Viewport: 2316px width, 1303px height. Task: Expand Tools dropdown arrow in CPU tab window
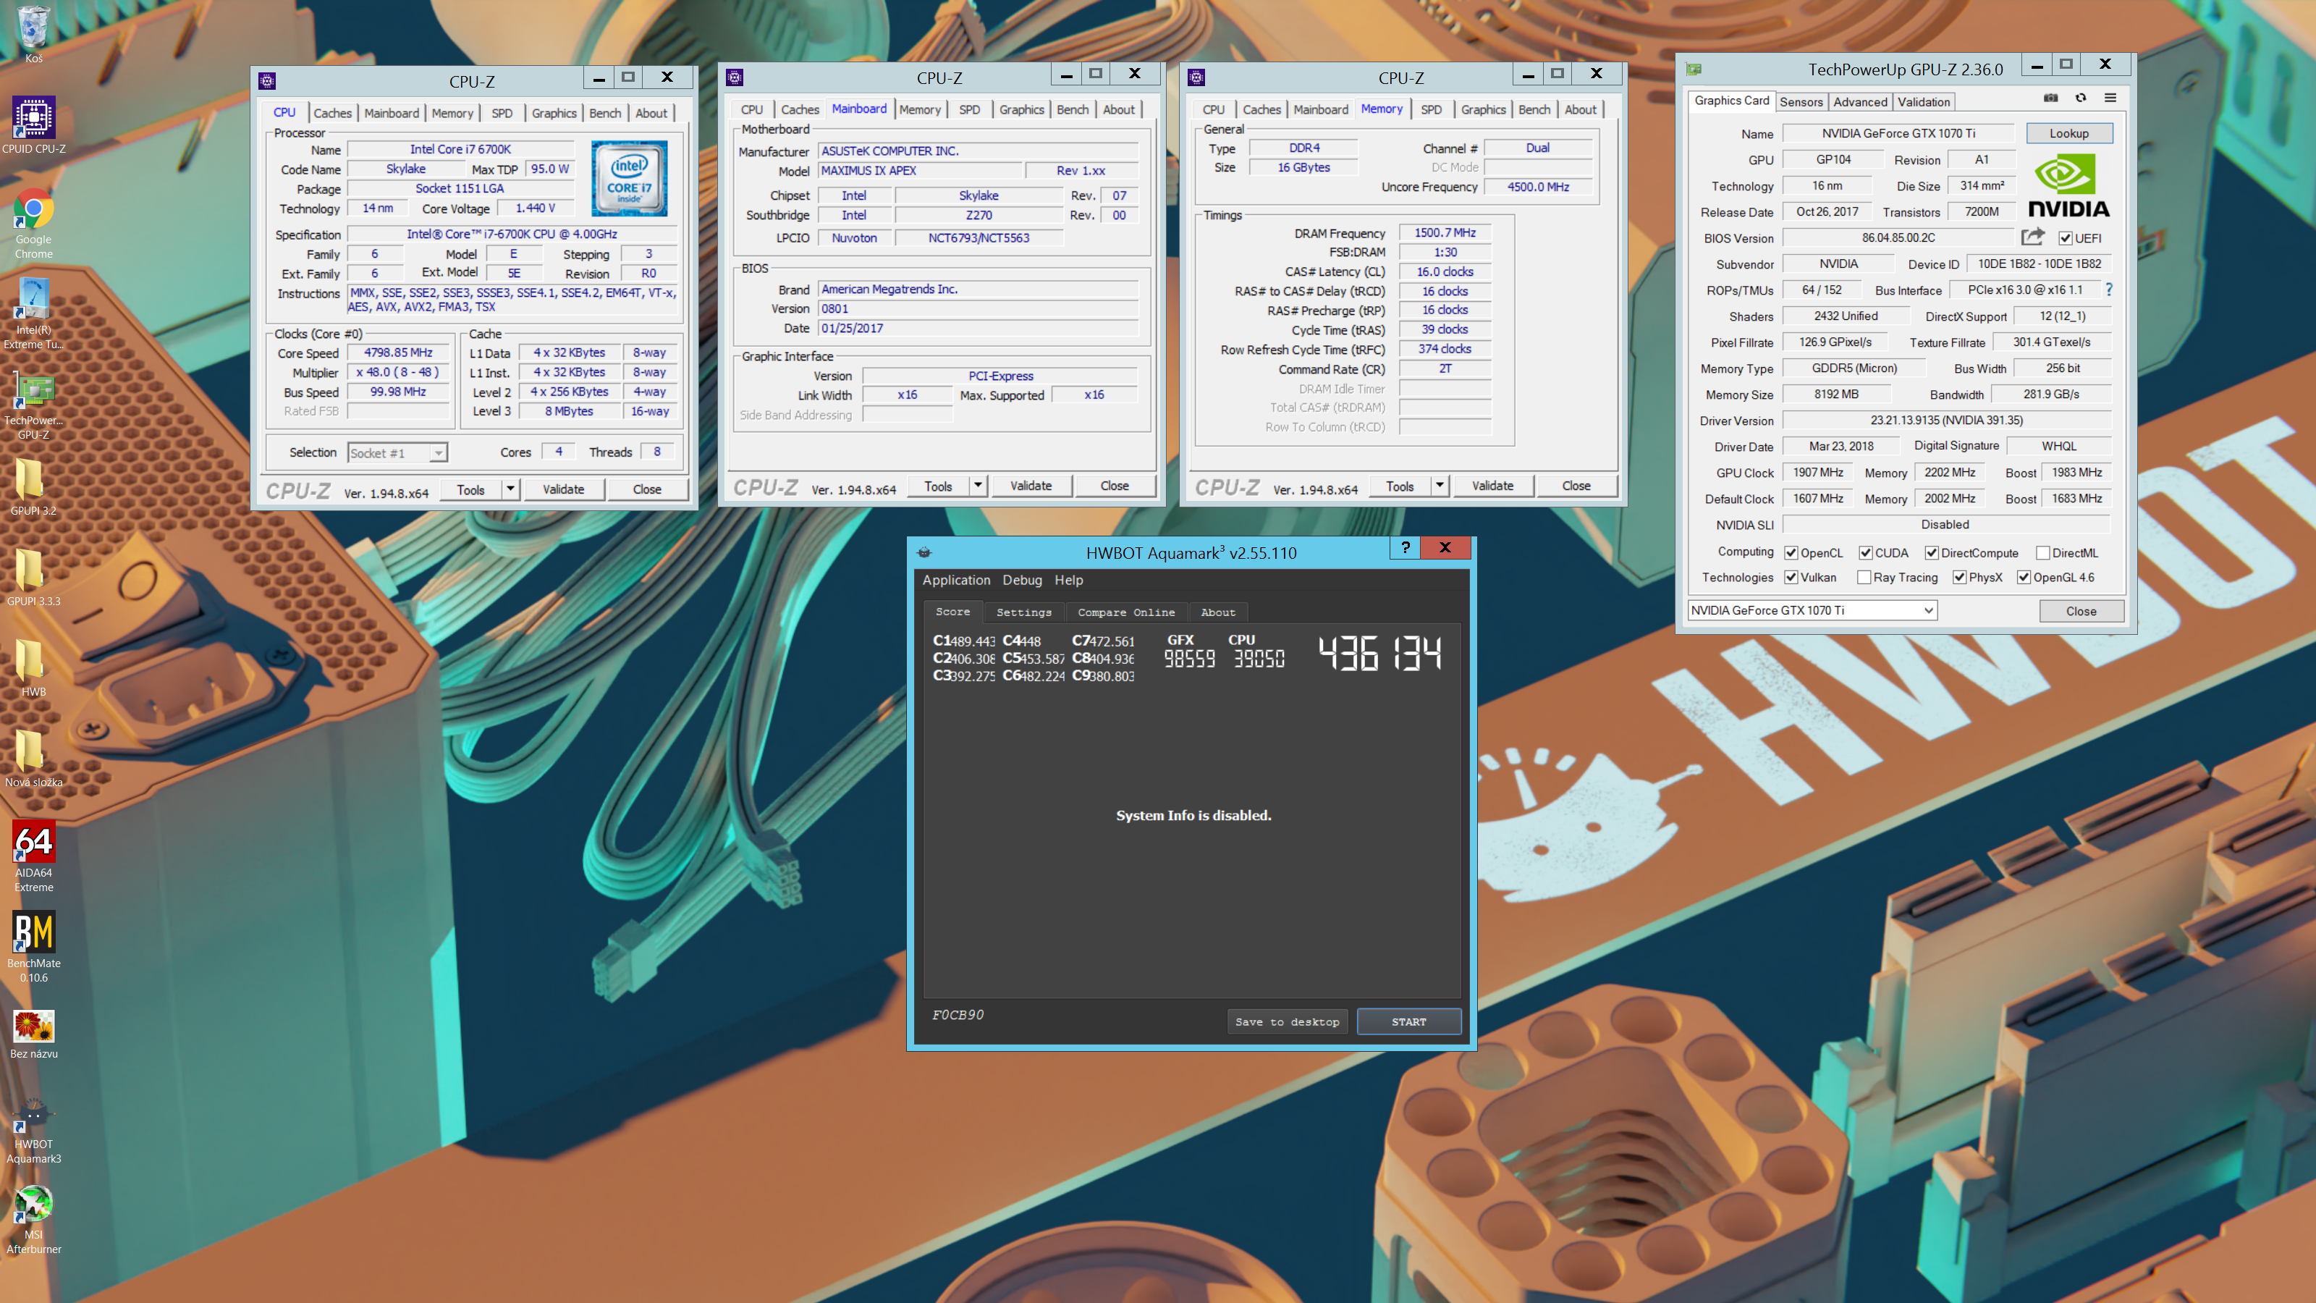(x=510, y=489)
